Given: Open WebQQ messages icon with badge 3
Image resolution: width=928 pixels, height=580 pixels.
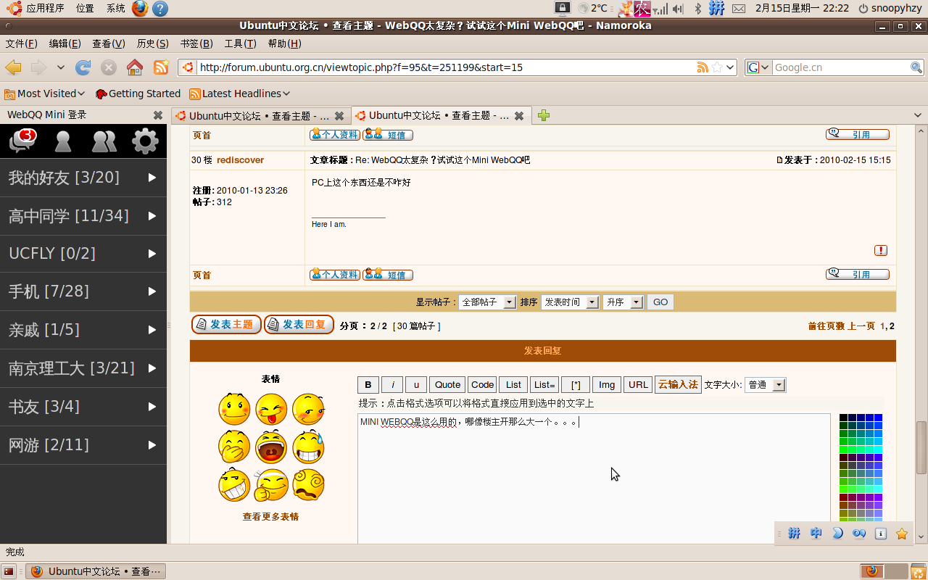Looking at the screenshot, I should coord(22,141).
